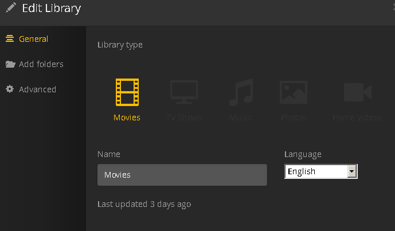Image resolution: width=395 pixels, height=231 pixels.
Task: Open the General tab in sidebar
Action: point(27,39)
